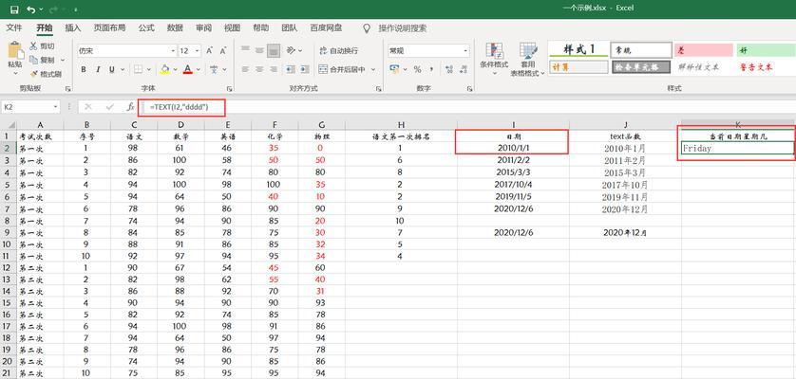Switch to the 公式 Formulas tab
Viewport: 796px width, 379px height.
coord(146,27)
